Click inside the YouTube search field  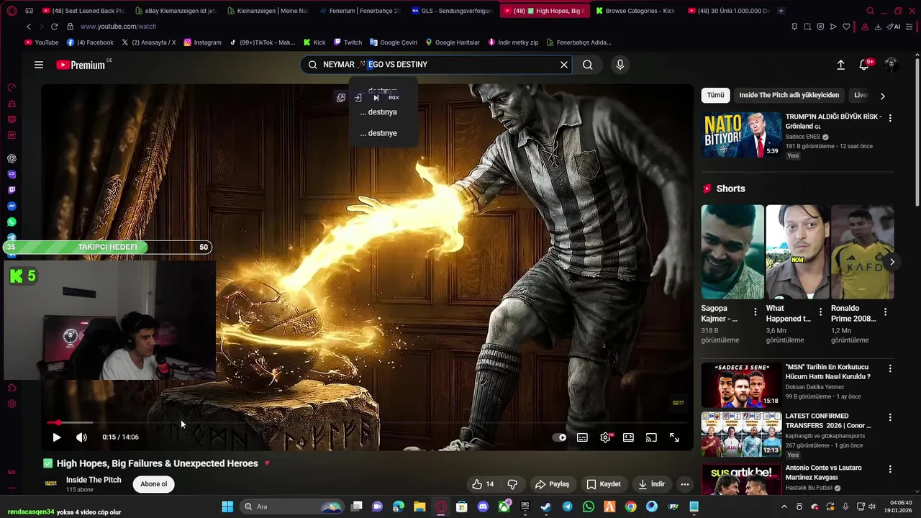pyautogui.click(x=436, y=65)
